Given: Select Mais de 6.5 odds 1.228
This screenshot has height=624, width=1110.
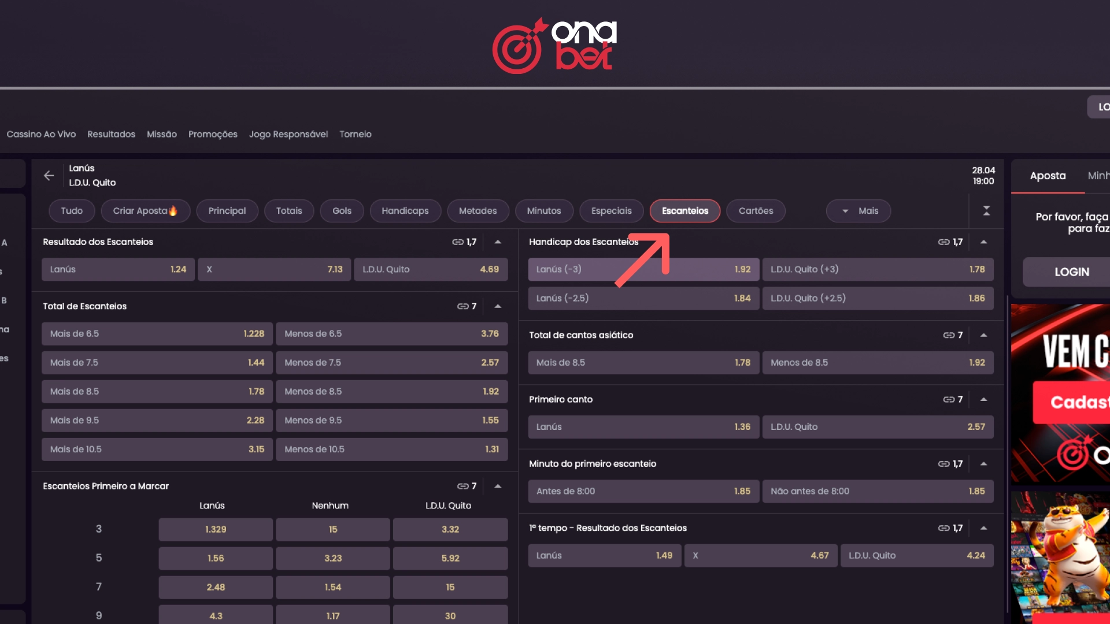Looking at the screenshot, I should (x=157, y=334).
